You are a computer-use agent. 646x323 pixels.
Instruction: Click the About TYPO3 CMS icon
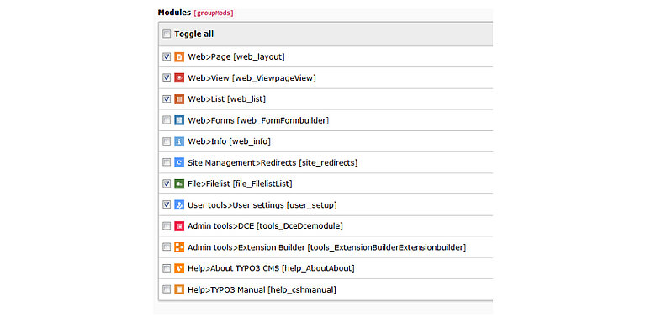[179, 268]
